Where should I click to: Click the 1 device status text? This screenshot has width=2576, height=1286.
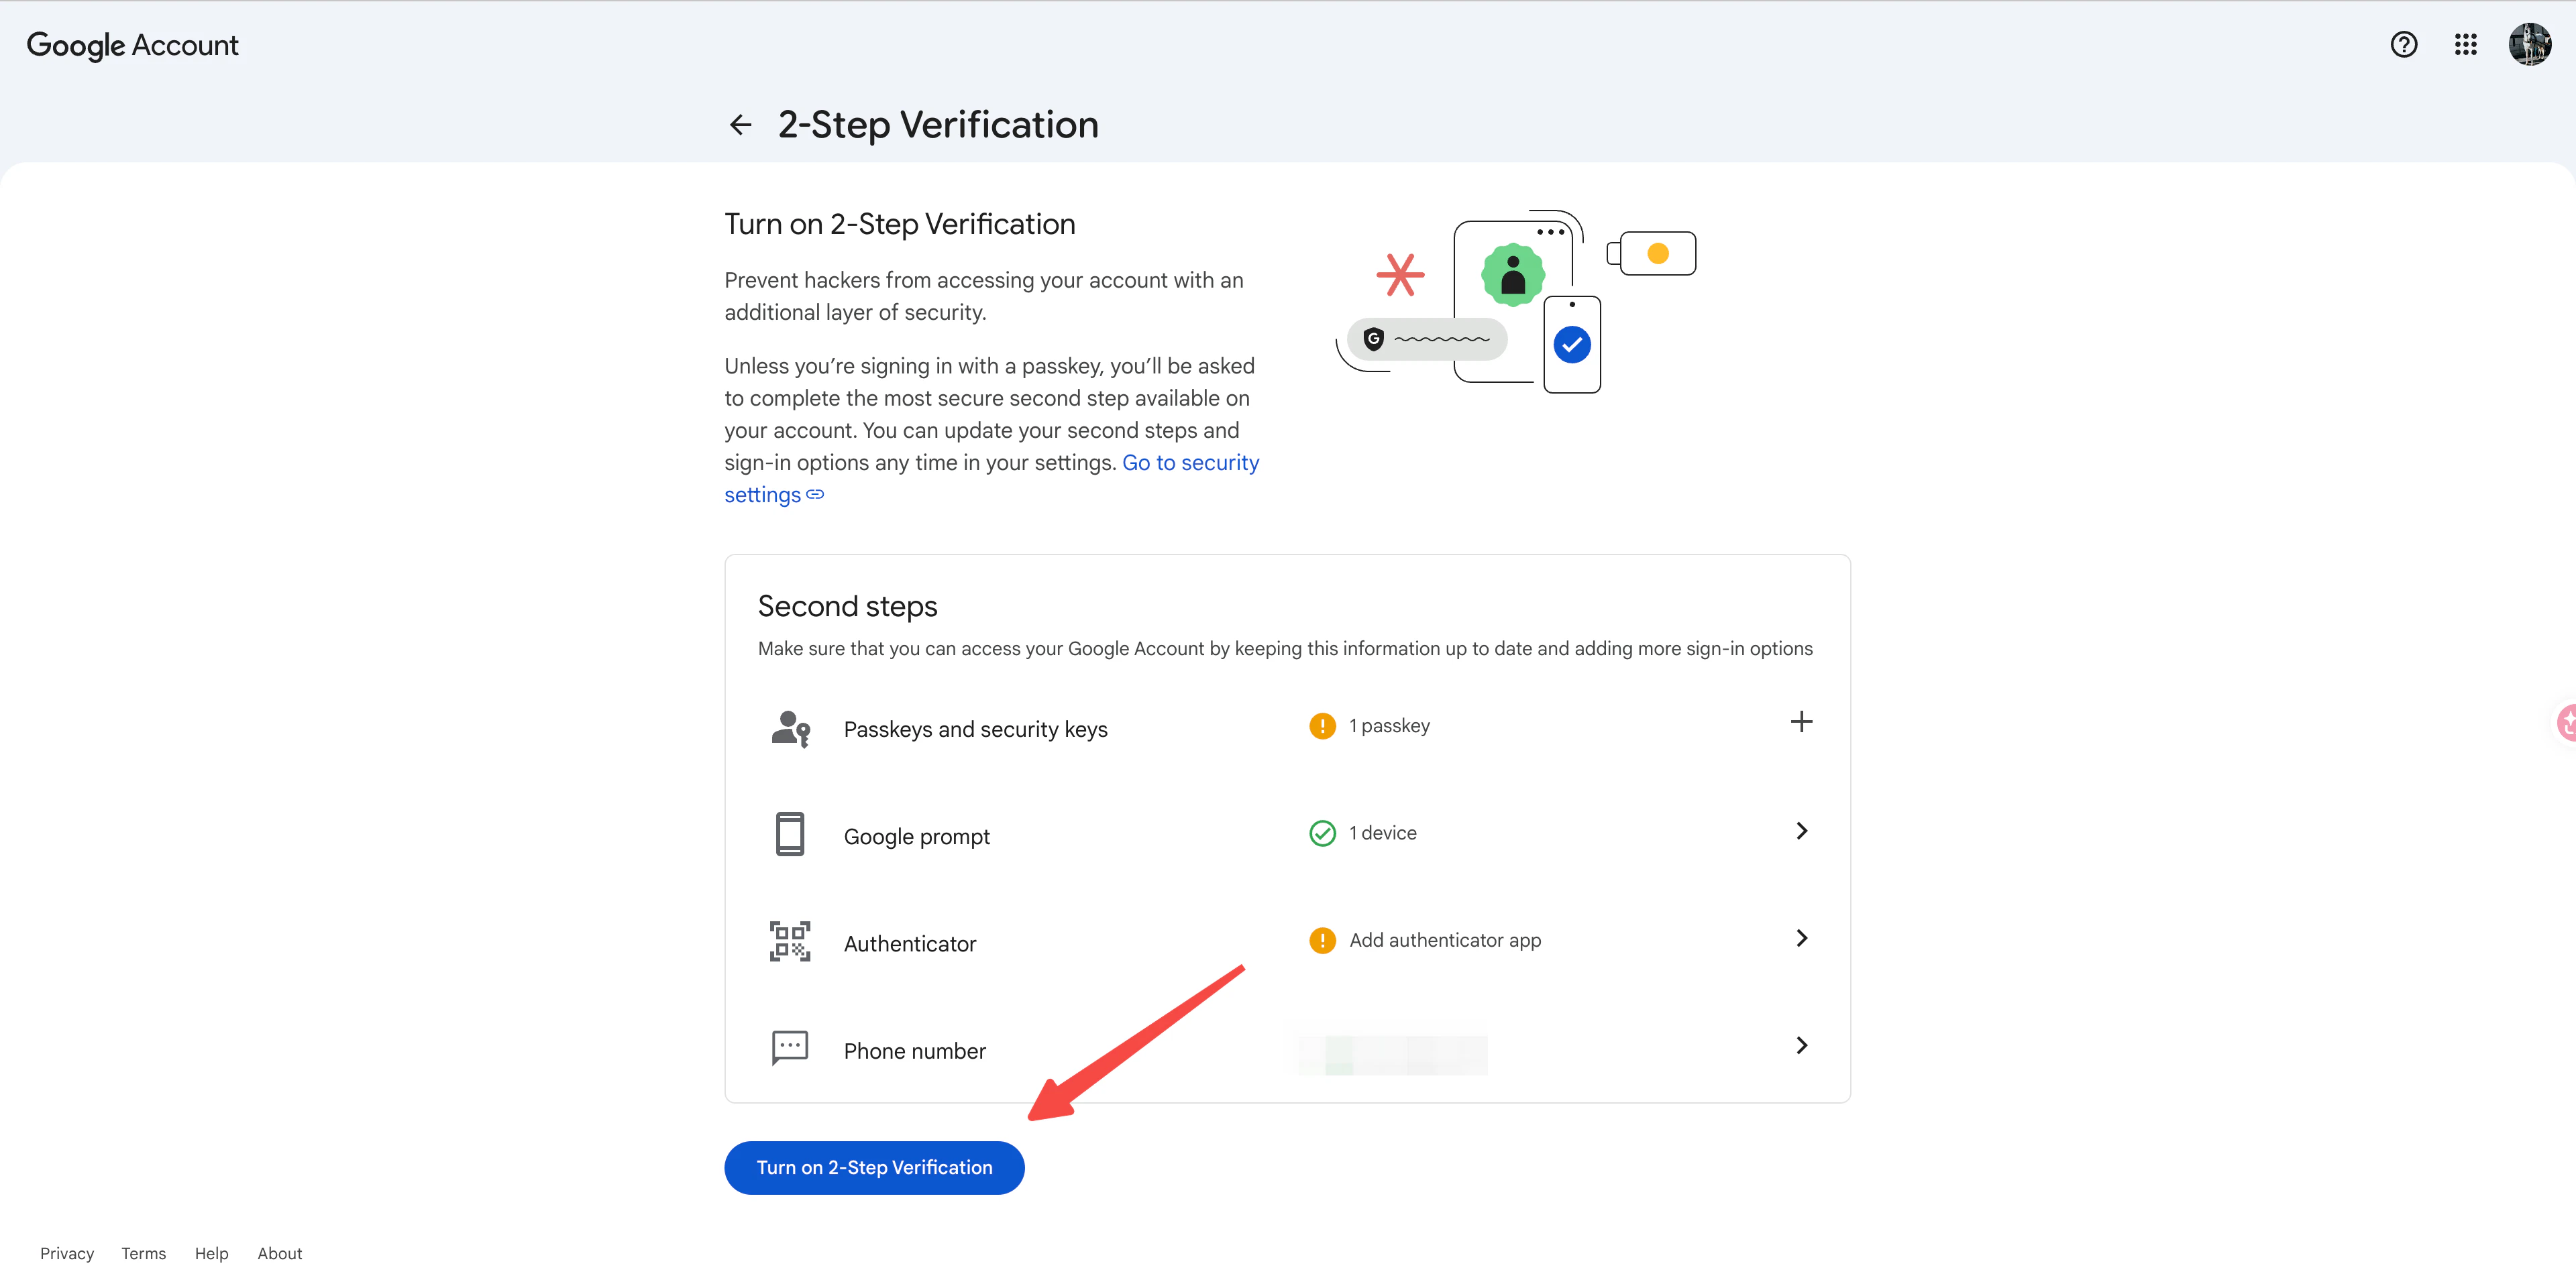point(1382,832)
